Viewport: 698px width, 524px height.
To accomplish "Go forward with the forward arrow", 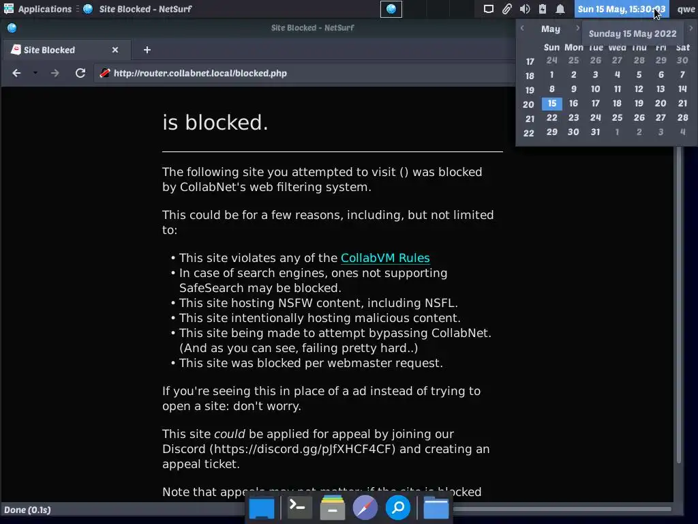I will coord(55,73).
